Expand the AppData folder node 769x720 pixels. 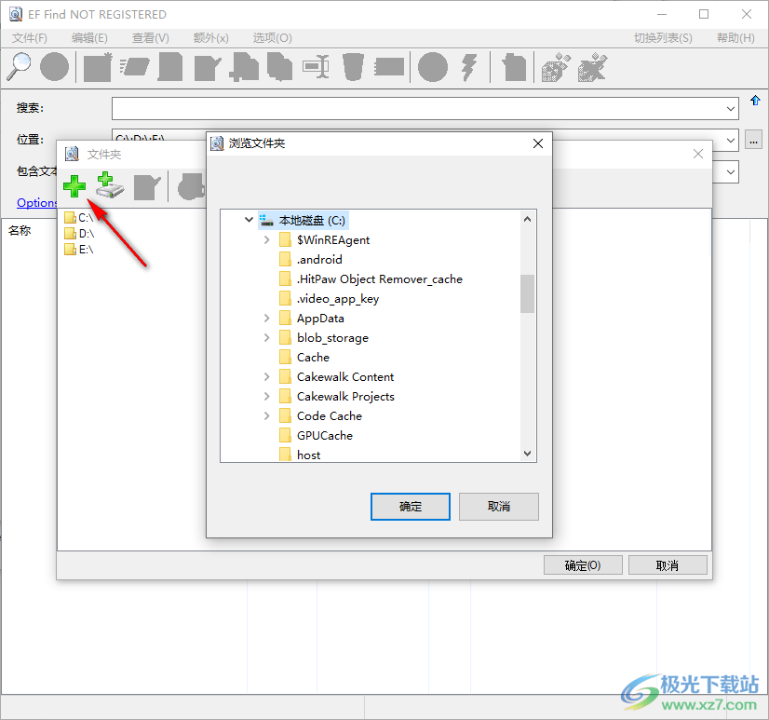coord(267,318)
